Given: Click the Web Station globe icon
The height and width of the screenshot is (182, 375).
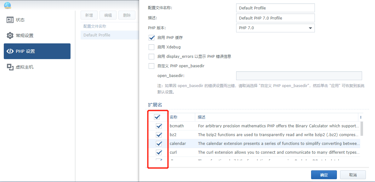Looking at the screenshot, I should coord(8,5).
